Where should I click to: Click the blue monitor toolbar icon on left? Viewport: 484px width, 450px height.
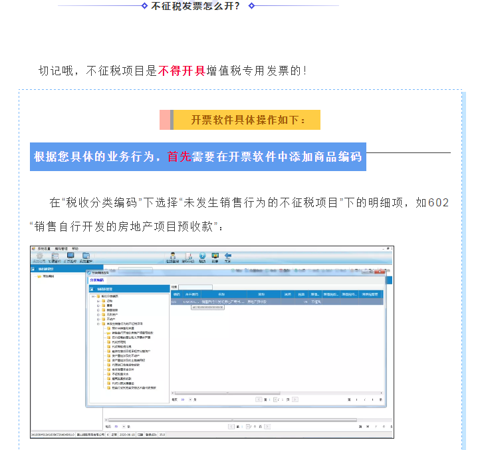70,256
